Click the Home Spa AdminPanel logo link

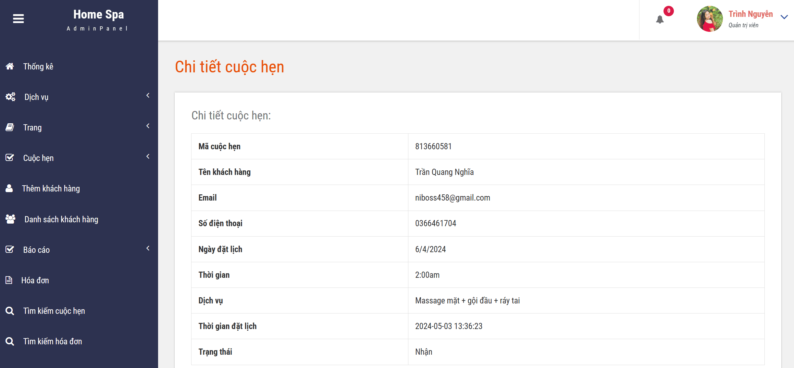98,19
